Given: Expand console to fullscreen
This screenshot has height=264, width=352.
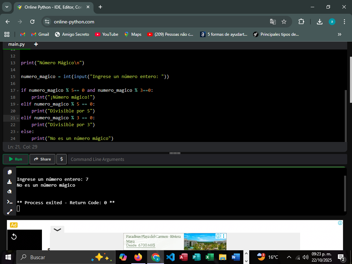Looking at the screenshot, I should 10,212.
